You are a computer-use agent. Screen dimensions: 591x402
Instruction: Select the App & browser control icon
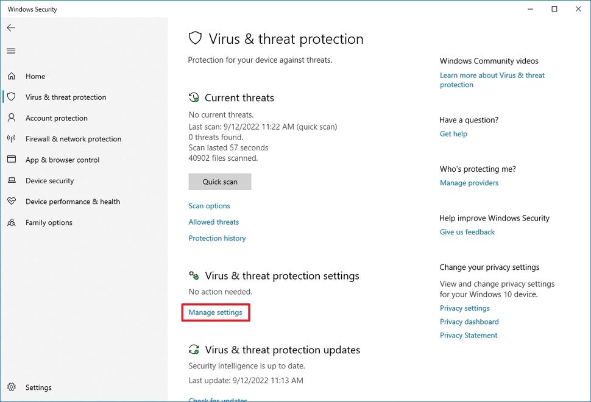pyautogui.click(x=12, y=160)
